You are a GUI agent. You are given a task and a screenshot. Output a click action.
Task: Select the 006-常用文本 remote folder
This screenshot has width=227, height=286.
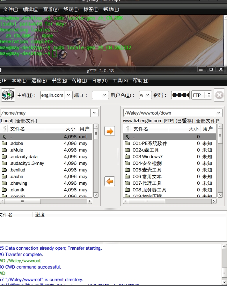pos(170,177)
